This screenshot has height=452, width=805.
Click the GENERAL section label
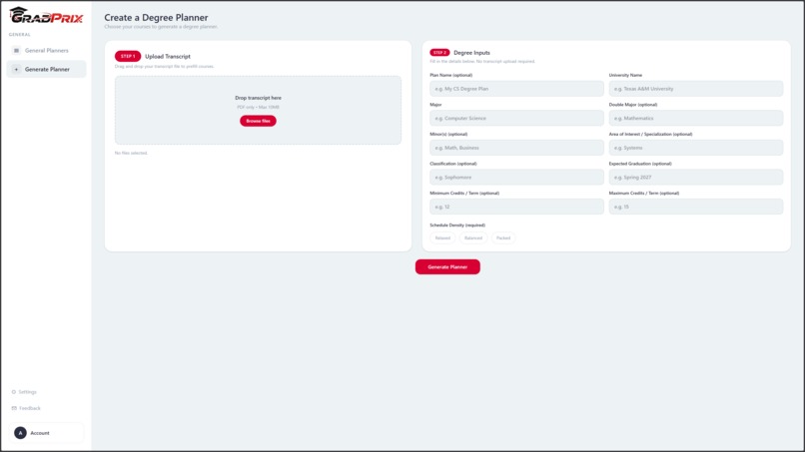click(x=20, y=34)
